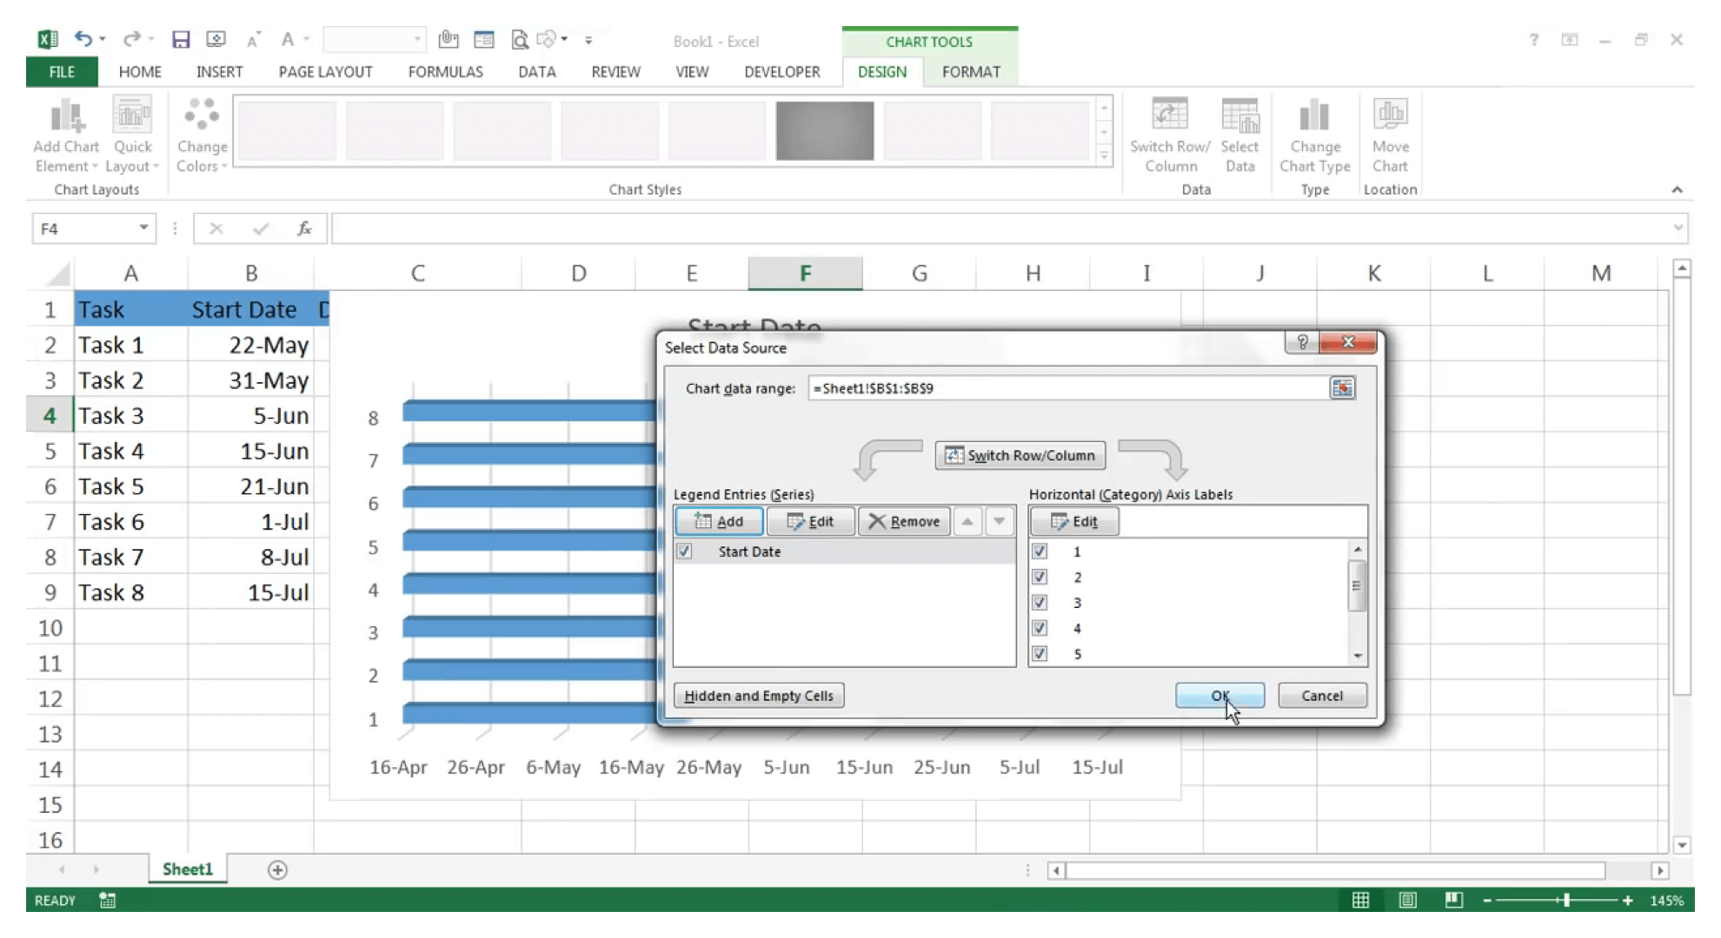
Task: Open the cell reference dropdown for F4
Action: click(143, 228)
